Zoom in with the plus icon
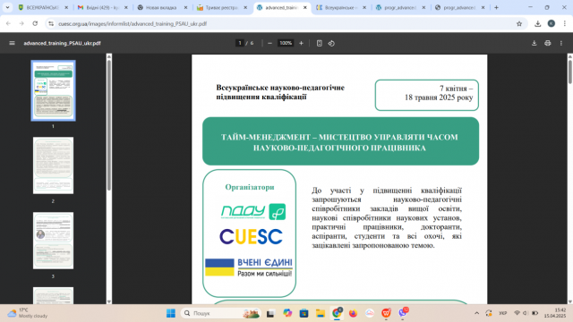The width and height of the screenshot is (573, 322). (x=301, y=43)
